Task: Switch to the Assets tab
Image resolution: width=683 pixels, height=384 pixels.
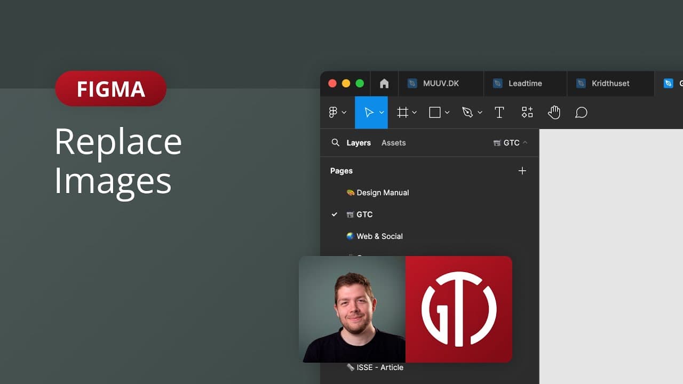Action: pos(393,142)
